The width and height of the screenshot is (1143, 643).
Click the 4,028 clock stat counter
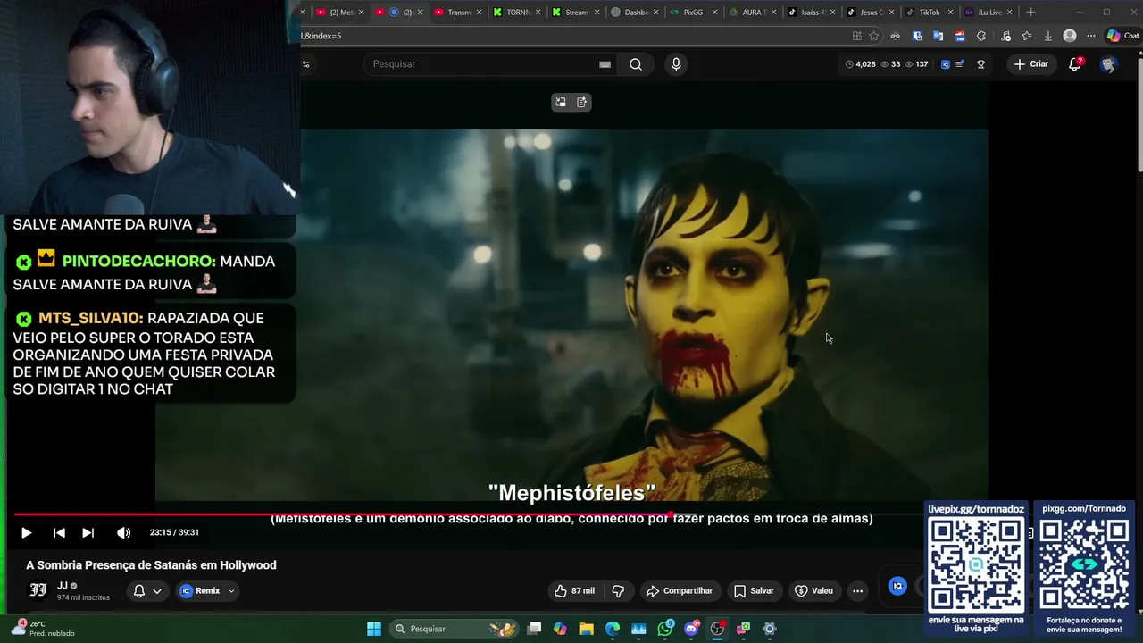pos(861,64)
